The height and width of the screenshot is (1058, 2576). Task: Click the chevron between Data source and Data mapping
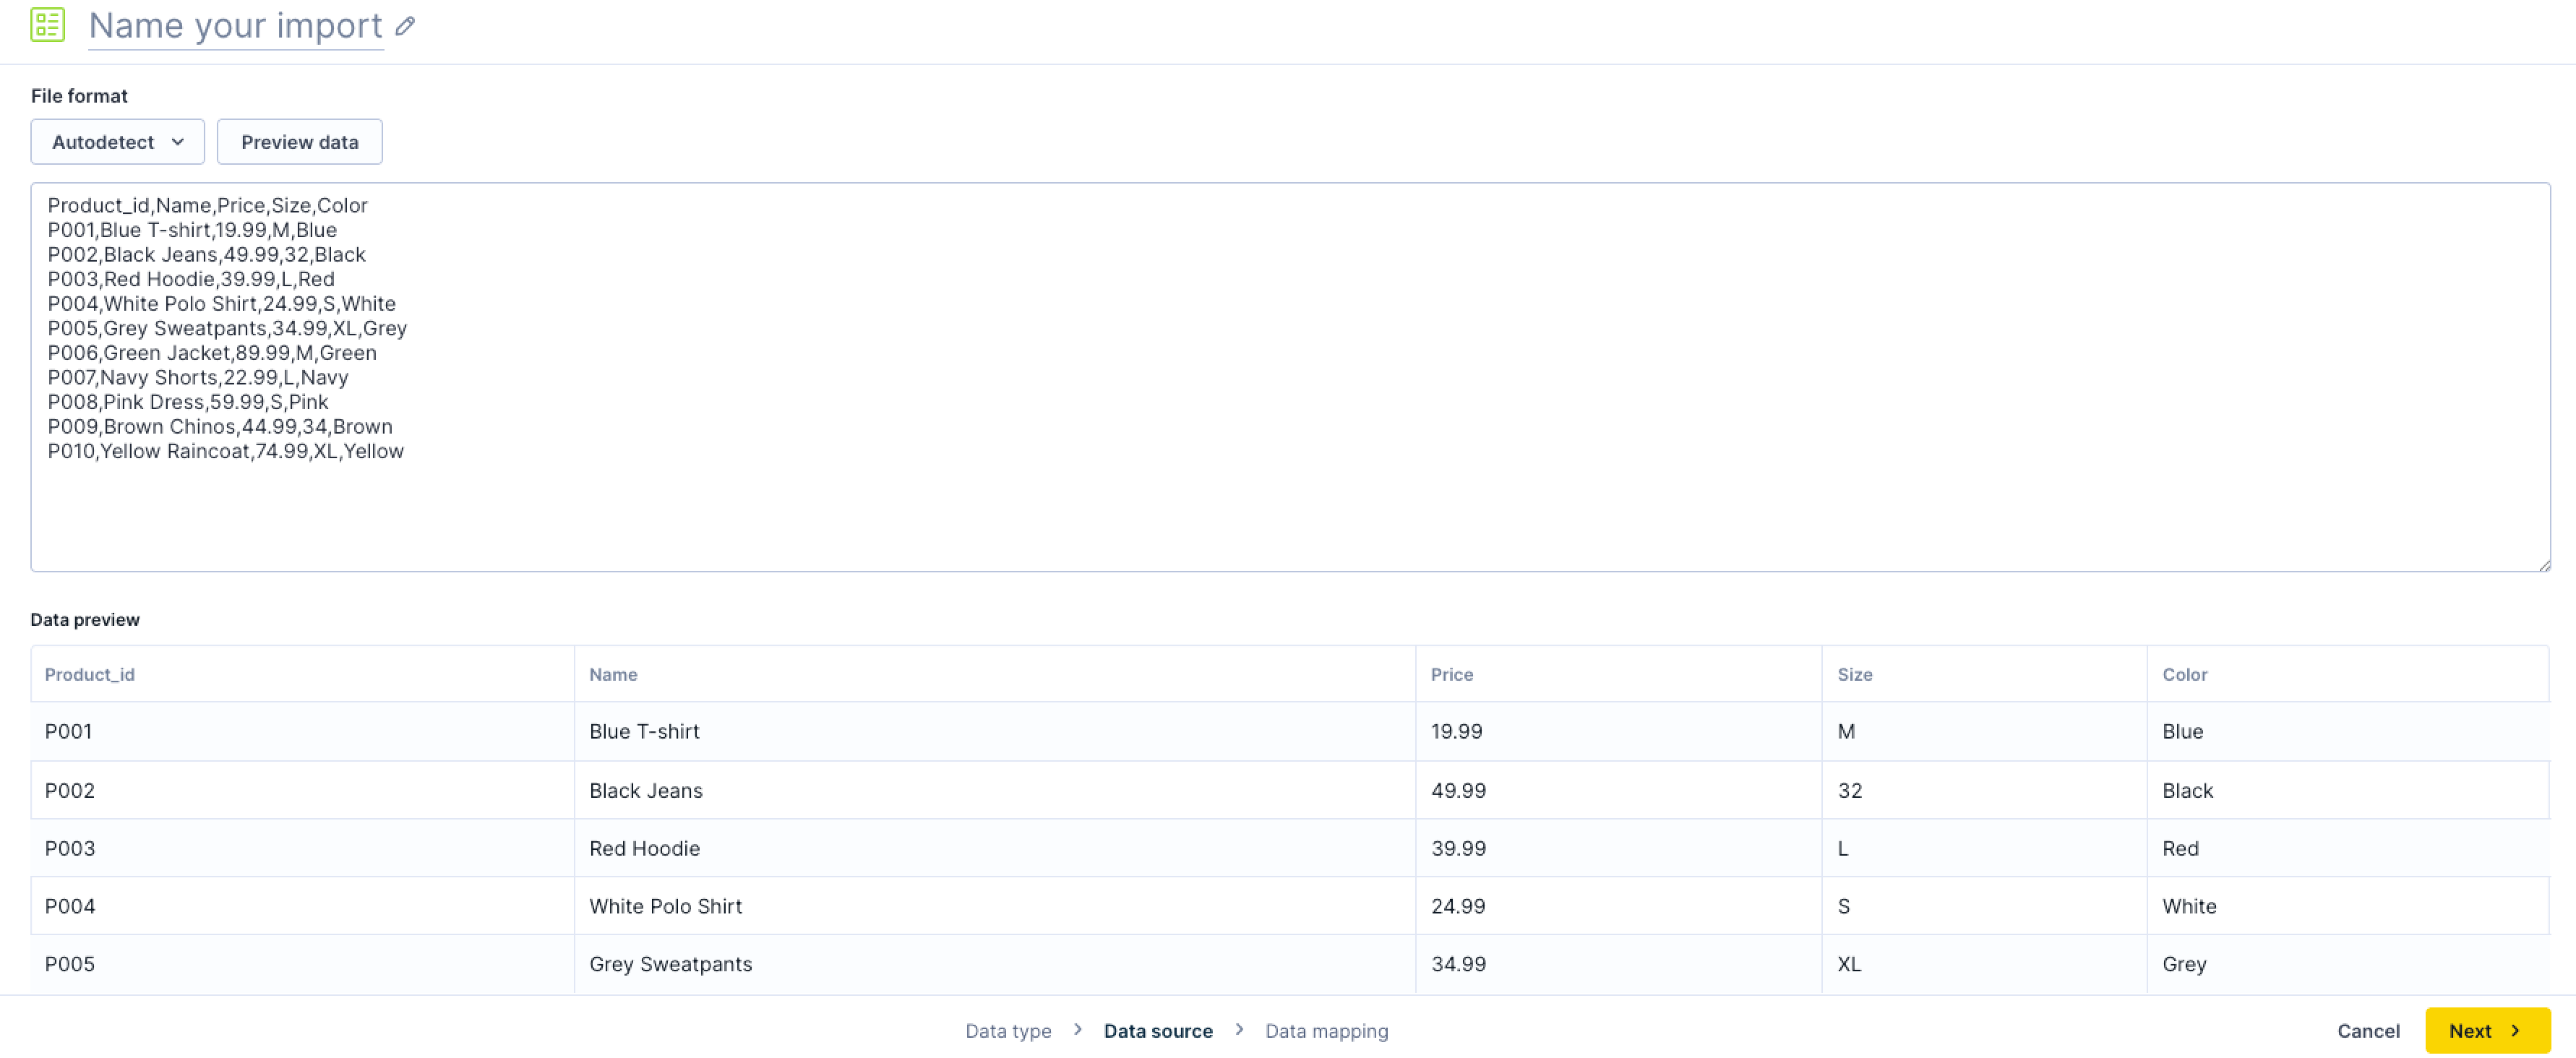1239,1029
